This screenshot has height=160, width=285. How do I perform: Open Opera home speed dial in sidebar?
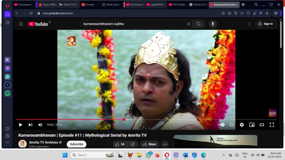pyautogui.click(x=8, y=14)
